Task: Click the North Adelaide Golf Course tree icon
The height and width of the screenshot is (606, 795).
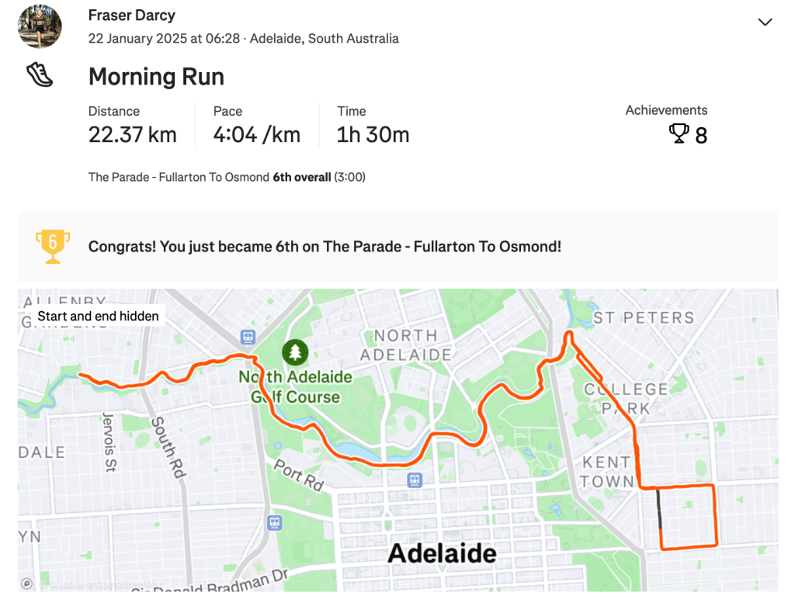Action: click(x=294, y=353)
